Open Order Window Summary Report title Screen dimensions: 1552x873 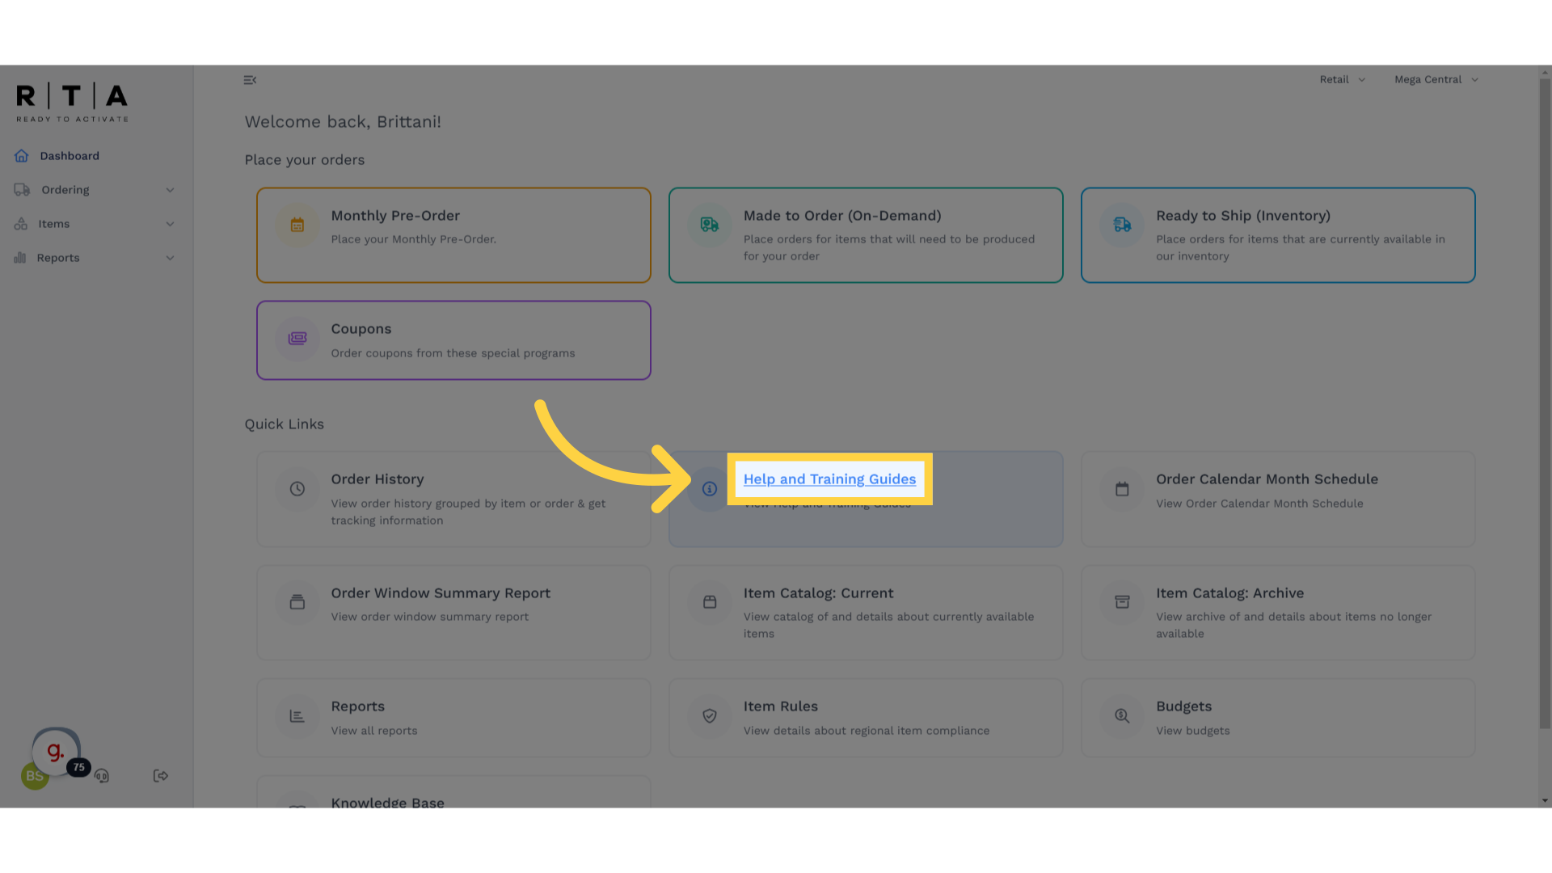tap(441, 593)
